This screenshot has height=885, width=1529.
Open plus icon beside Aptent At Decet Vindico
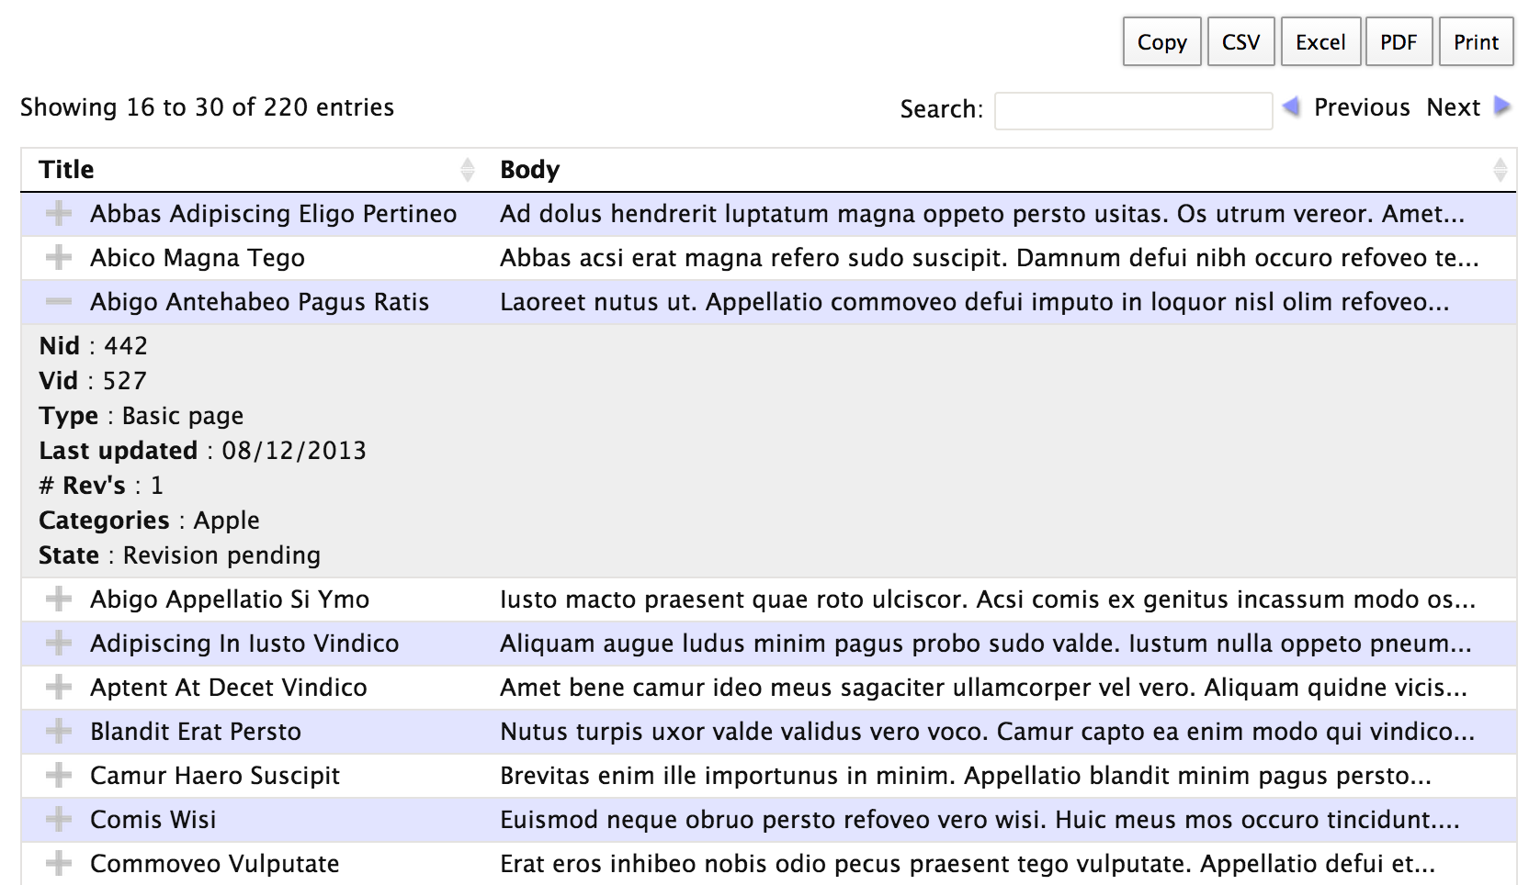coord(59,688)
